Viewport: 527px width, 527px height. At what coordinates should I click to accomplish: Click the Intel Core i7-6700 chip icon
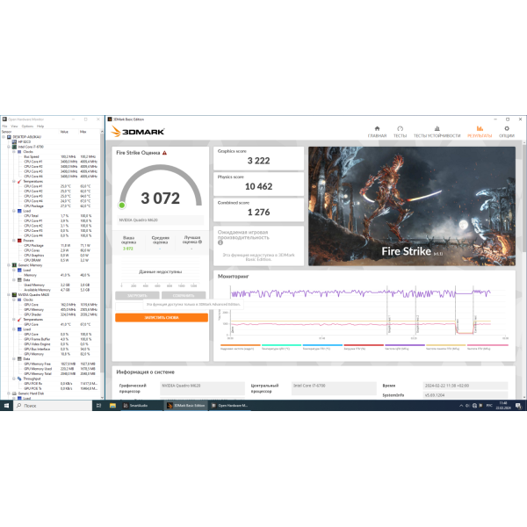tap(14, 147)
